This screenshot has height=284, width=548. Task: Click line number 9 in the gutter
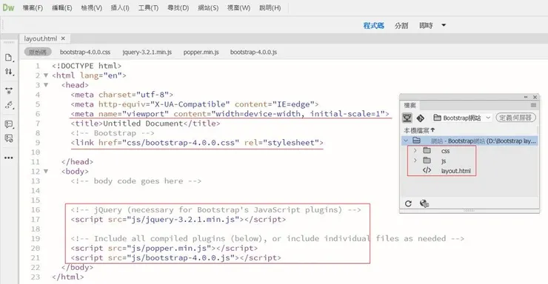tap(38, 142)
